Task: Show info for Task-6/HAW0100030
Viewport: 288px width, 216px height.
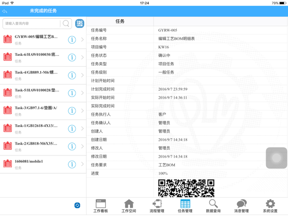Action: 72,57
